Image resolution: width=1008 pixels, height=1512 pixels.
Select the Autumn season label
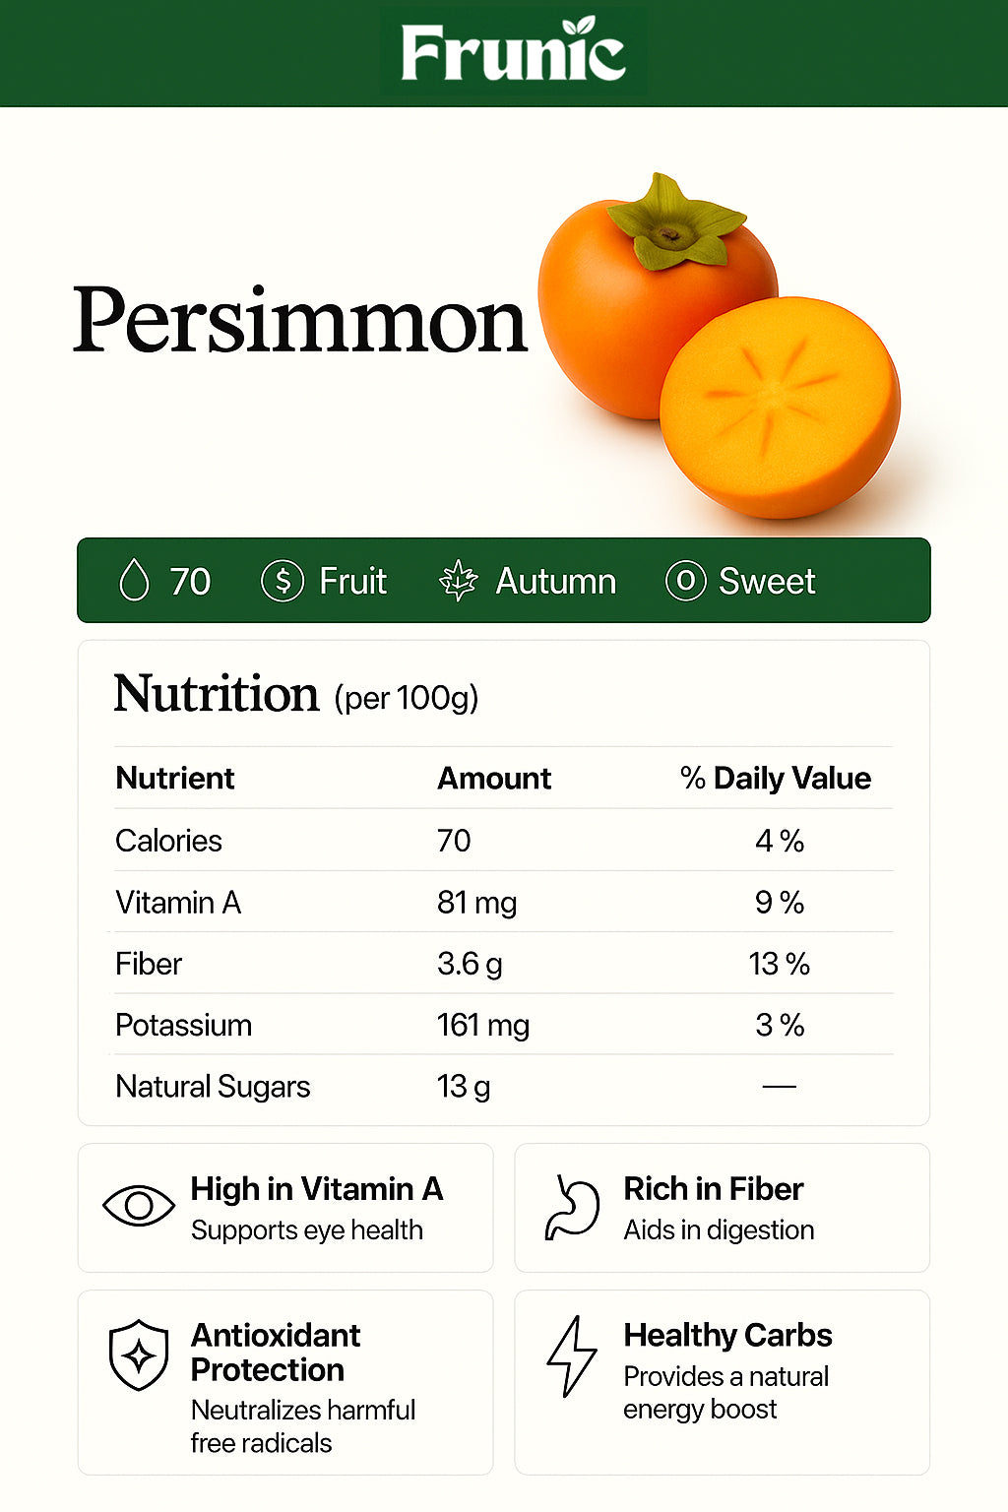(555, 581)
